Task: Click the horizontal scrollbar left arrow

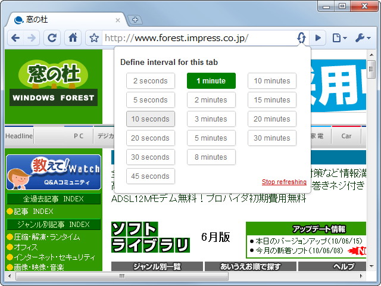Action: tap(10, 276)
